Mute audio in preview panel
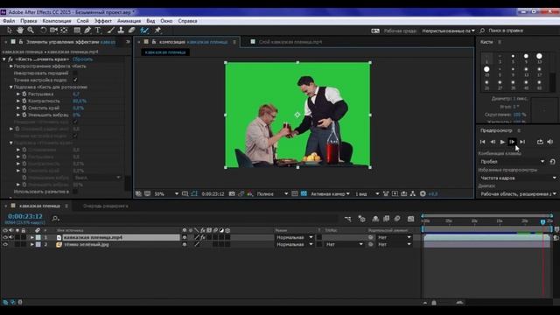Image resolution: width=560 pixels, height=315 pixels. pyautogui.click(x=550, y=142)
